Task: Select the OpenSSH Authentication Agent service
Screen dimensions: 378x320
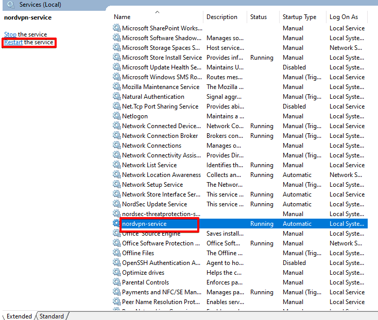Action: (161, 263)
